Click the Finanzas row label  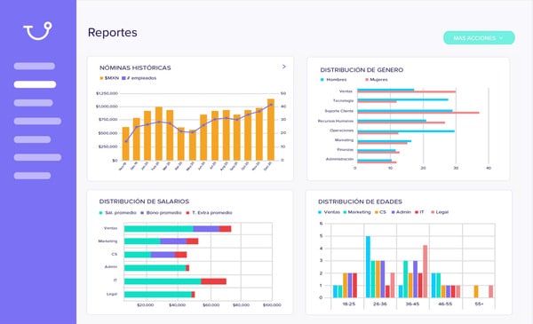coord(346,149)
